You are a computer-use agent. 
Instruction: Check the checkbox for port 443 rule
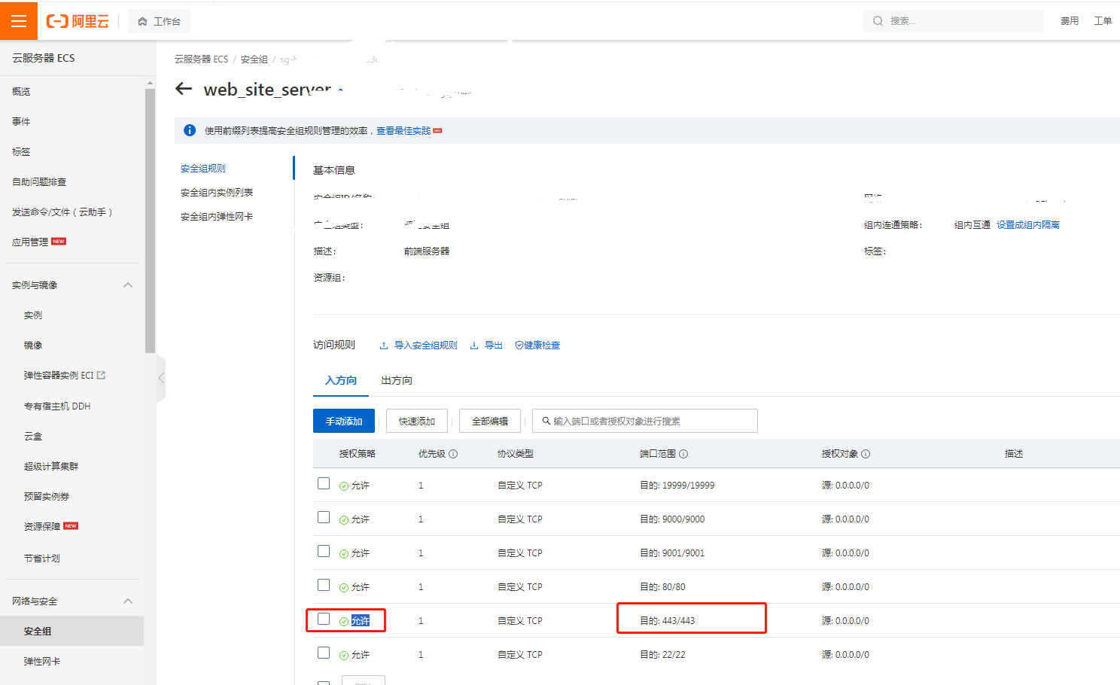click(324, 618)
